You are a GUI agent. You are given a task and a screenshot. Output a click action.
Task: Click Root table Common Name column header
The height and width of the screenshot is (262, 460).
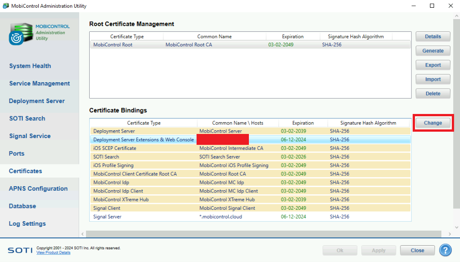click(214, 37)
